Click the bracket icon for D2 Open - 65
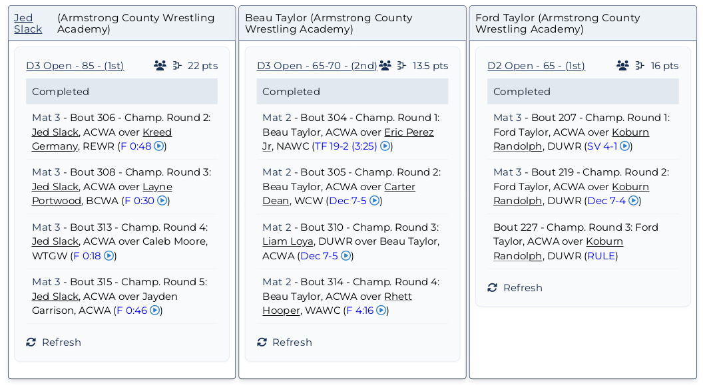703x385 pixels. pos(640,65)
